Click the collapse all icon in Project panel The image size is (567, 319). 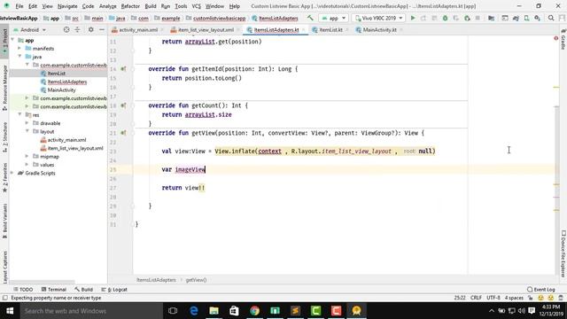point(77,29)
